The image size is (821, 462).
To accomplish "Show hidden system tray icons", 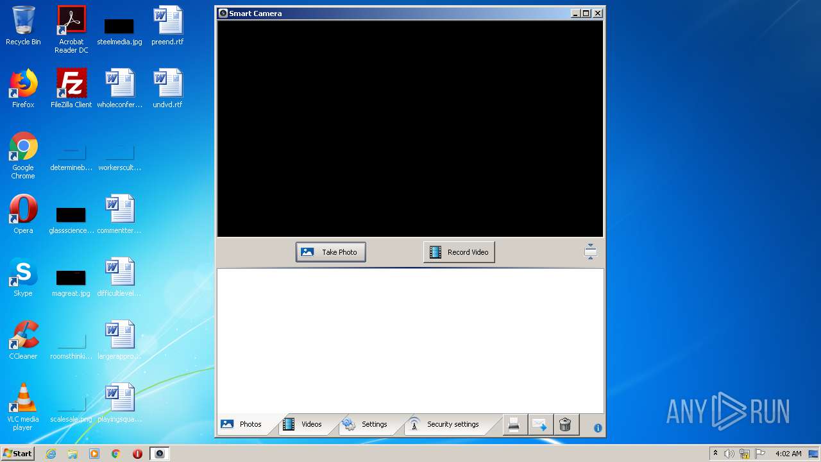I will 715,454.
